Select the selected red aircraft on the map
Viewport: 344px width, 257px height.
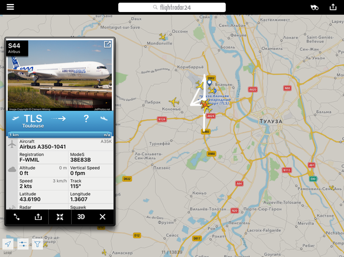tap(205, 105)
